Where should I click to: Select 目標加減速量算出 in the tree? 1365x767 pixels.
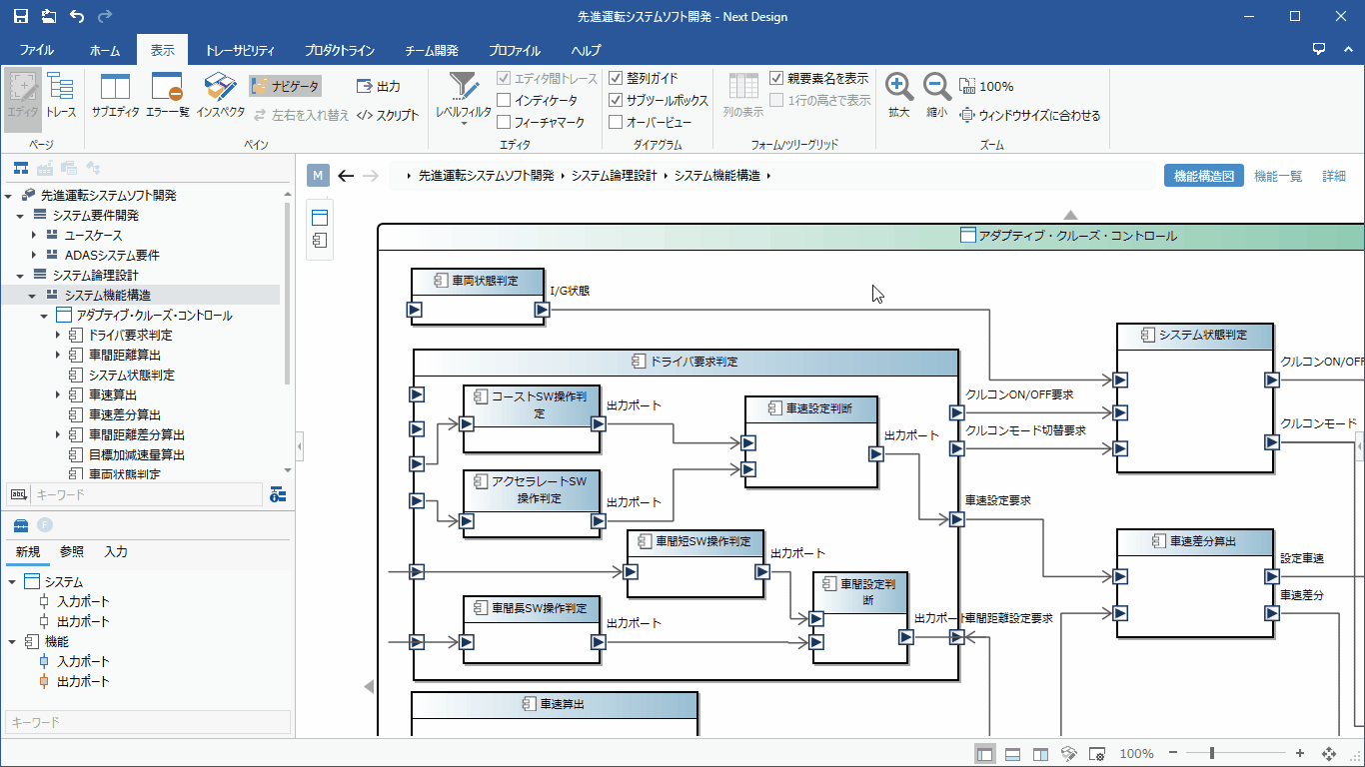[137, 455]
